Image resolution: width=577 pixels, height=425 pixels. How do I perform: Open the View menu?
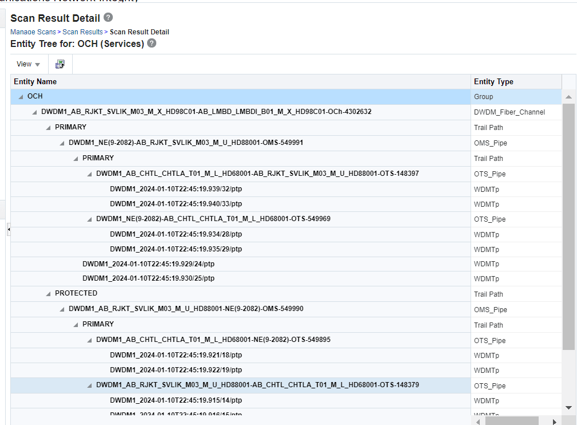click(27, 64)
